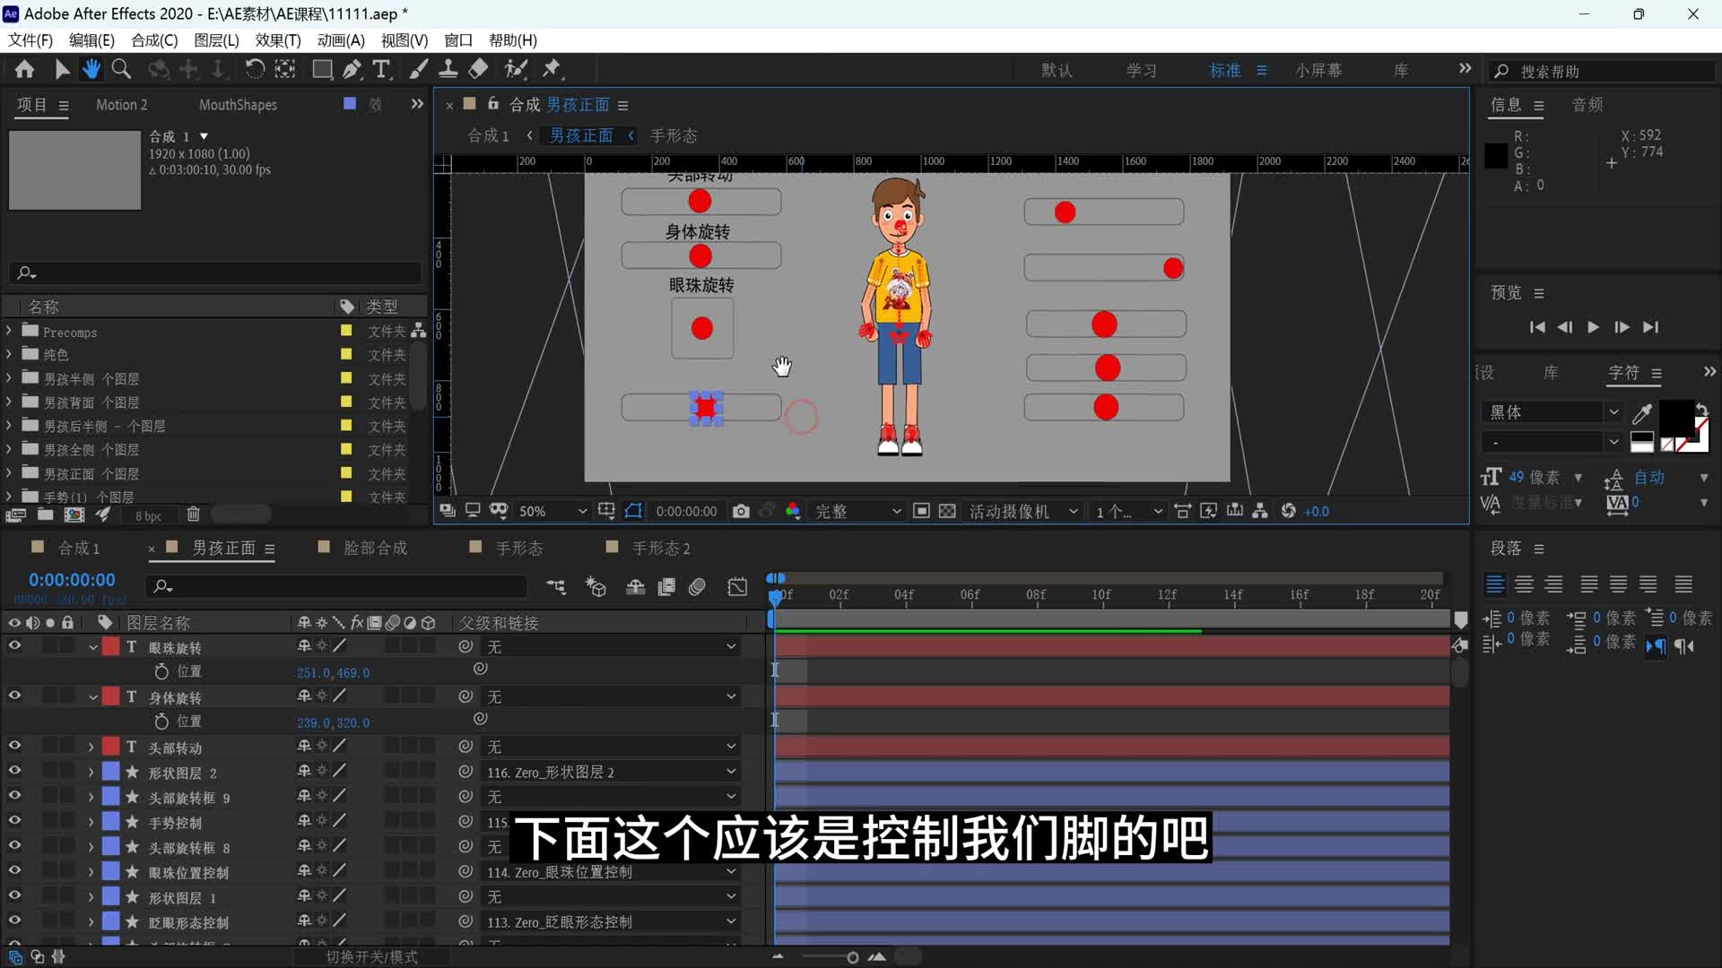This screenshot has width=1722, height=968.
Task: Expand the 男孩背面 个图层 folder
Action: click(x=9, y=402)
